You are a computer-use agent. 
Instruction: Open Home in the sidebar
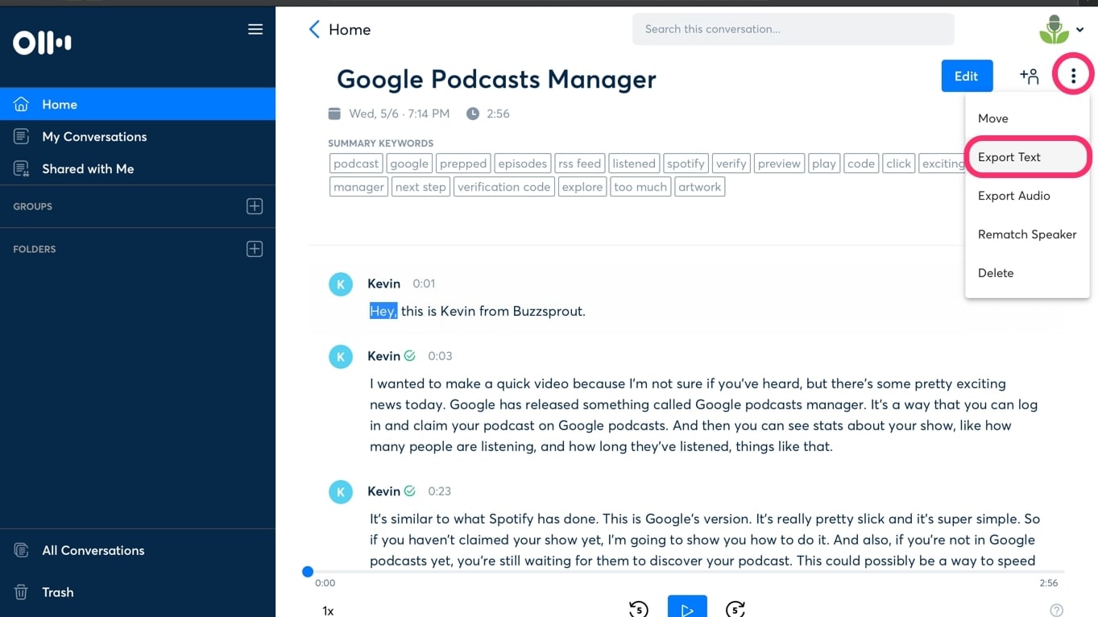138,104
